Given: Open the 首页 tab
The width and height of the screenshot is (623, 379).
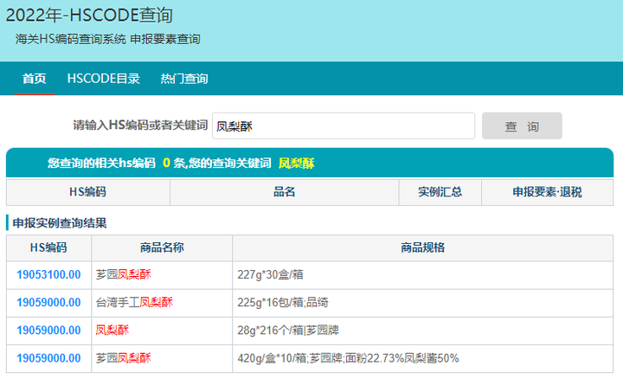Looking at the screenshot, I should pyautogui.click(x=34, y=79).
